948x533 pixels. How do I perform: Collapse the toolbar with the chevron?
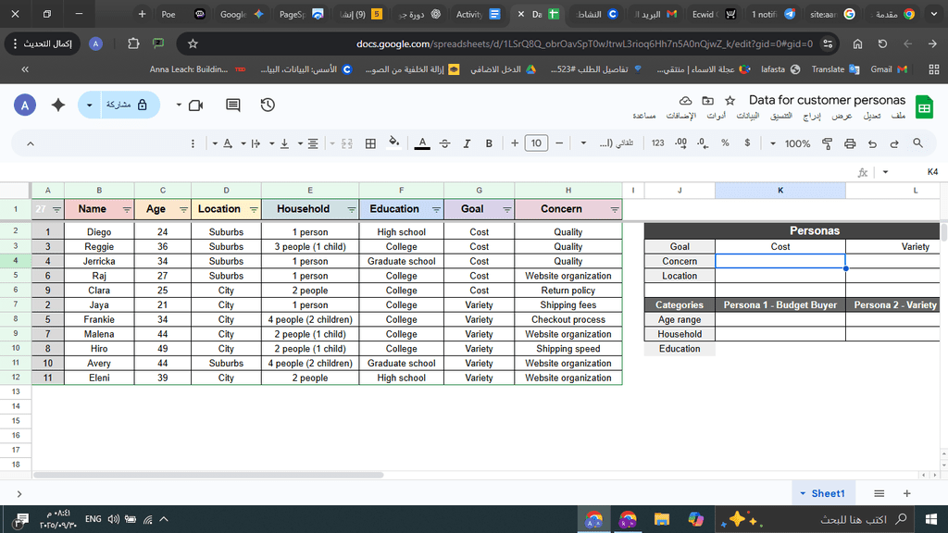tap(30, 143)
